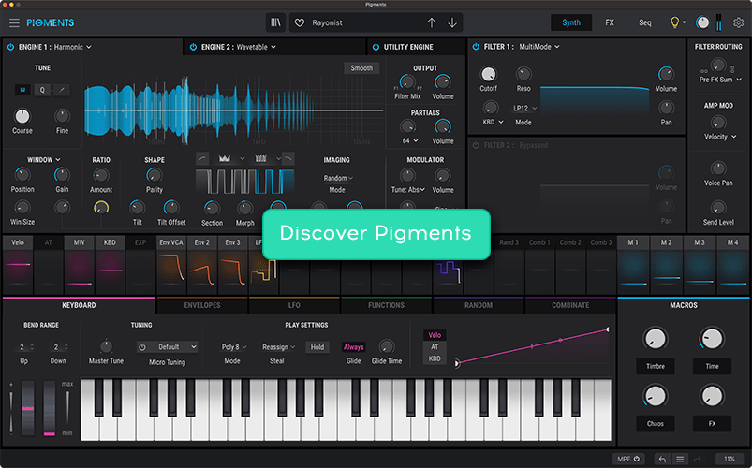Open Engine 2 Wavetable type dropdown
The image size is (752, 468).
[256, 47]
